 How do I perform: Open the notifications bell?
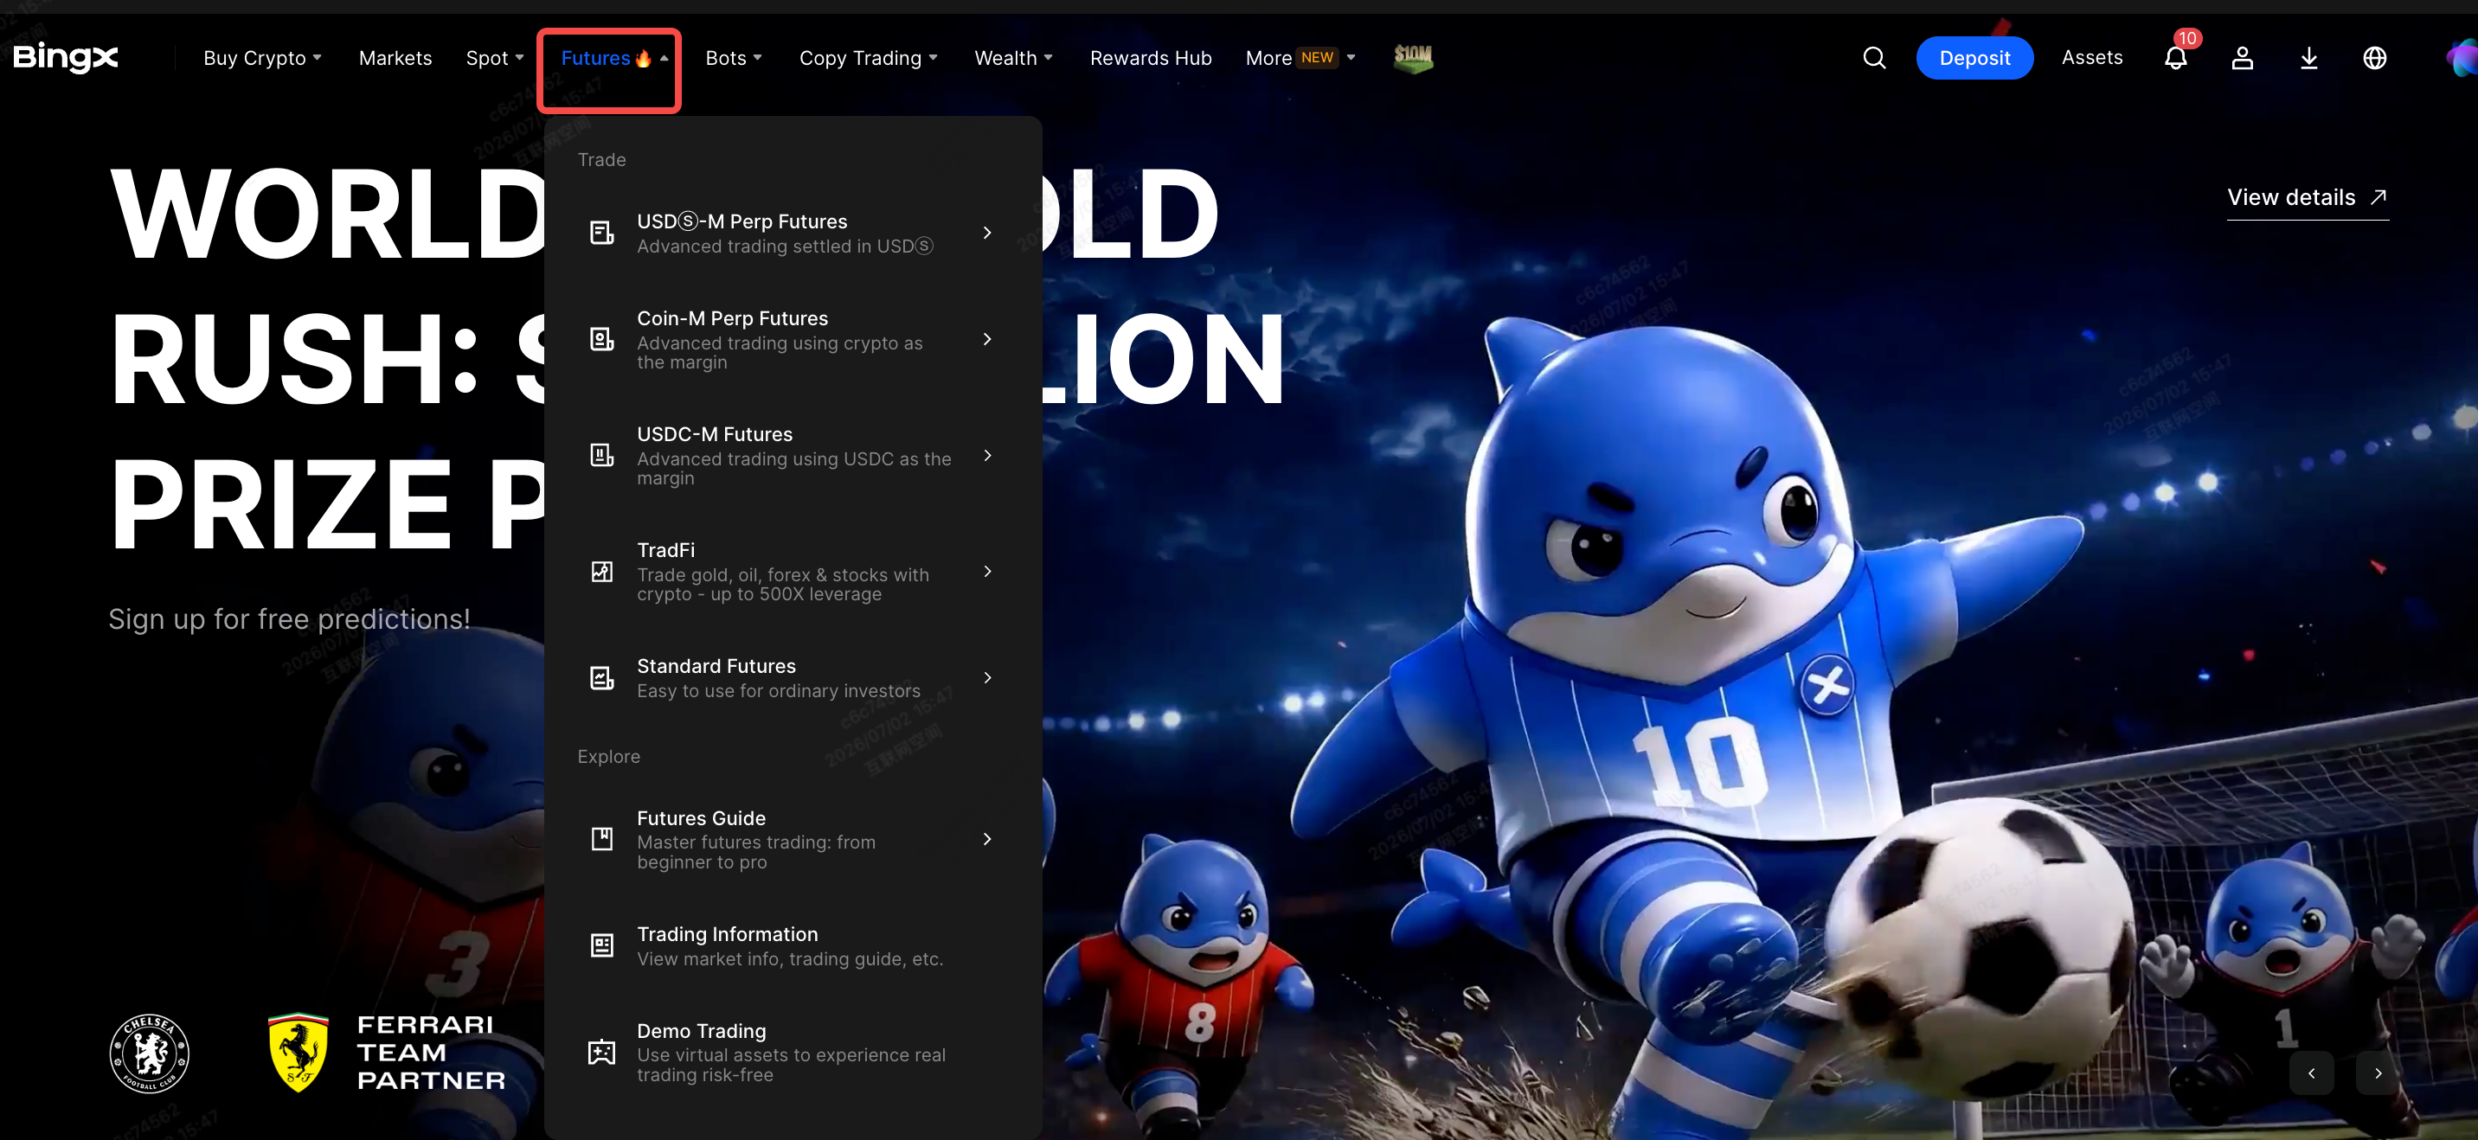pyautogui.click(x=2176, y=58)
